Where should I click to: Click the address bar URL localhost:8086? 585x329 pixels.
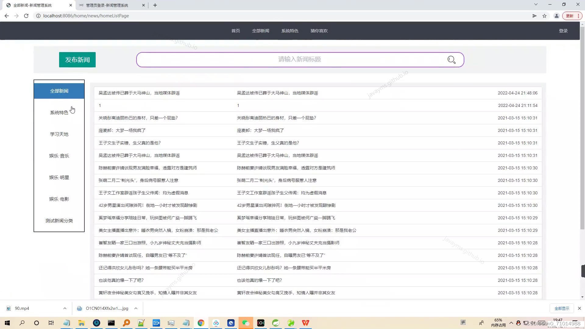point(86,16)
